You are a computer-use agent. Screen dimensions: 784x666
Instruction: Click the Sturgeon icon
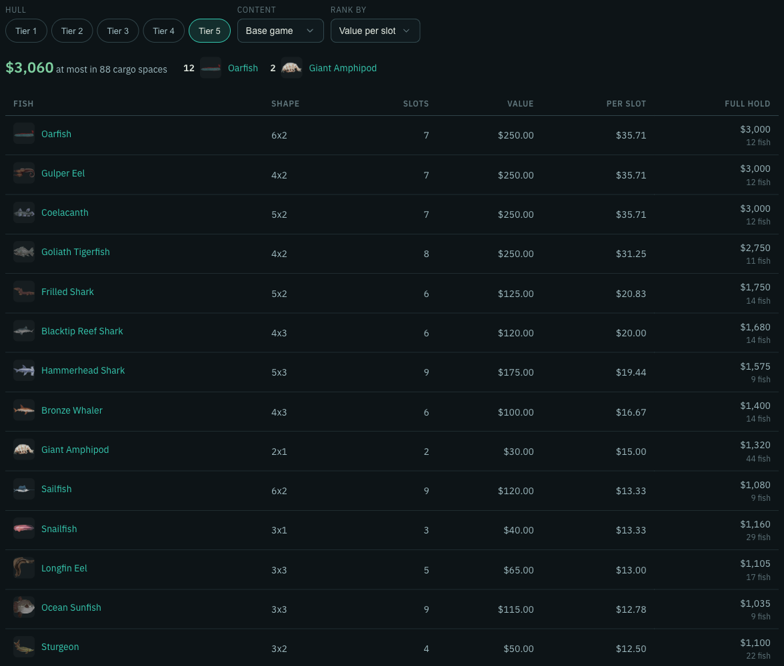coord(24,647)
